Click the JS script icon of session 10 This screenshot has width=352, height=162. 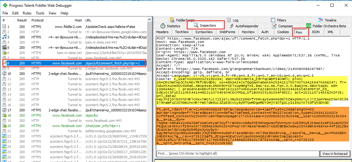[4, 74]
